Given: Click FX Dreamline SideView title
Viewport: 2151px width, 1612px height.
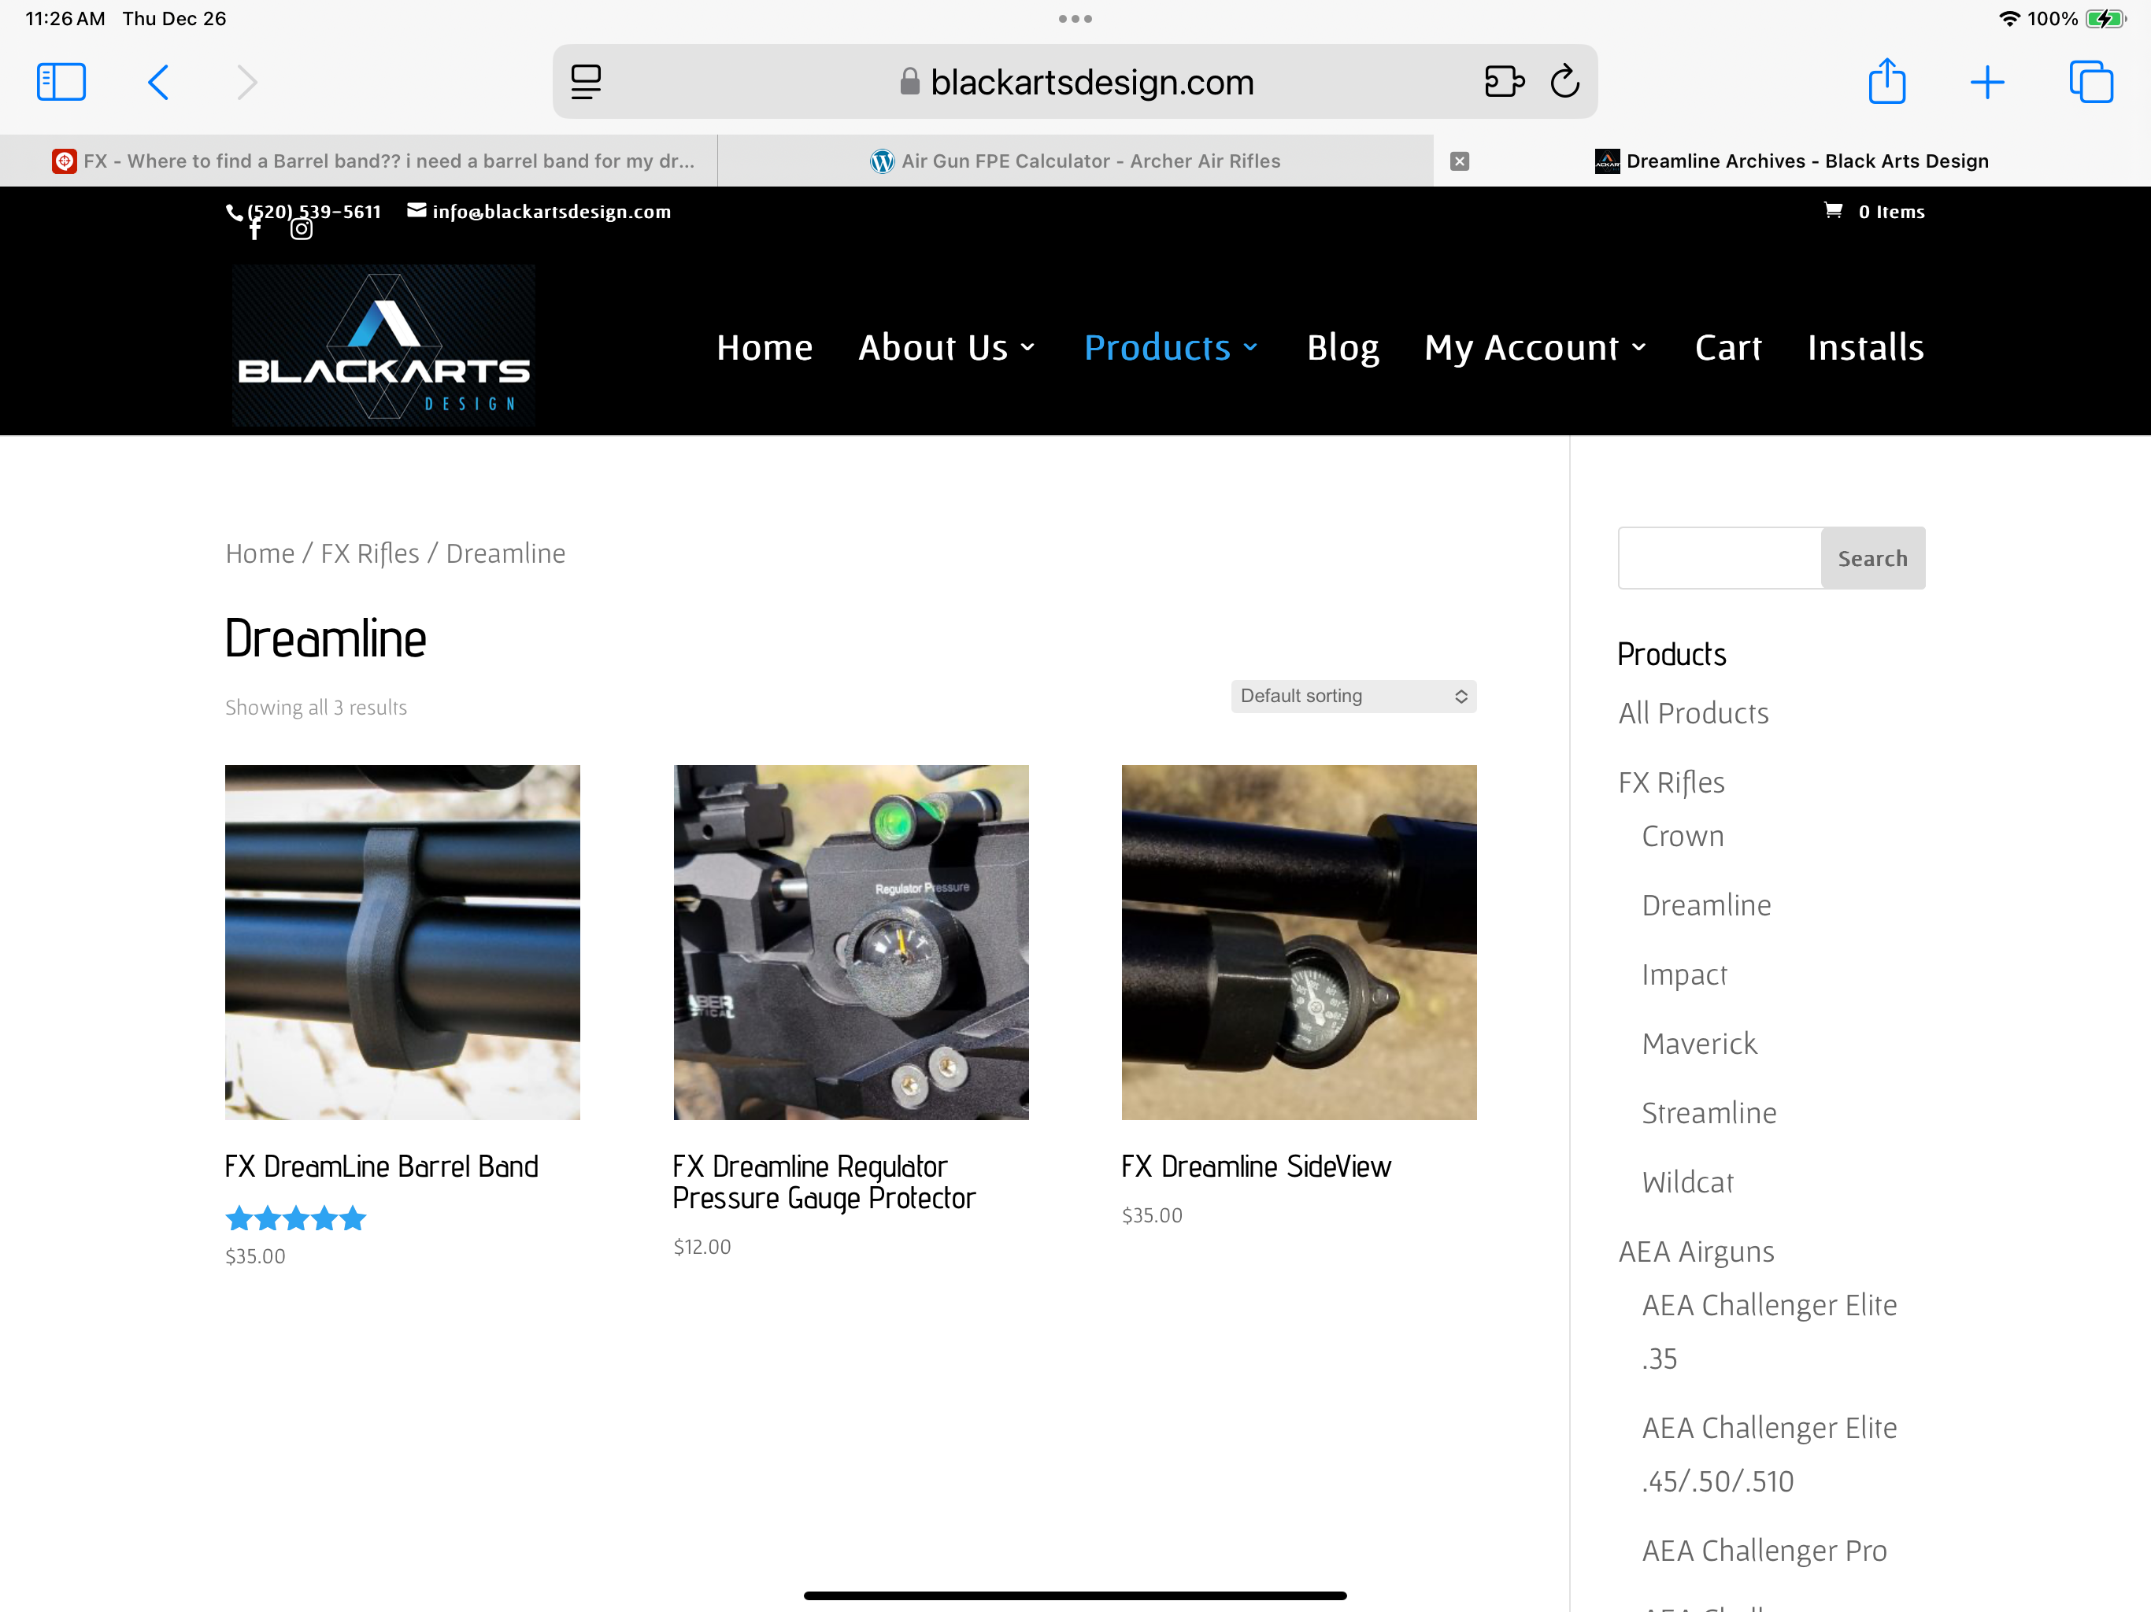Looking at the screenshot, I should click(x=1257, y=1166).
